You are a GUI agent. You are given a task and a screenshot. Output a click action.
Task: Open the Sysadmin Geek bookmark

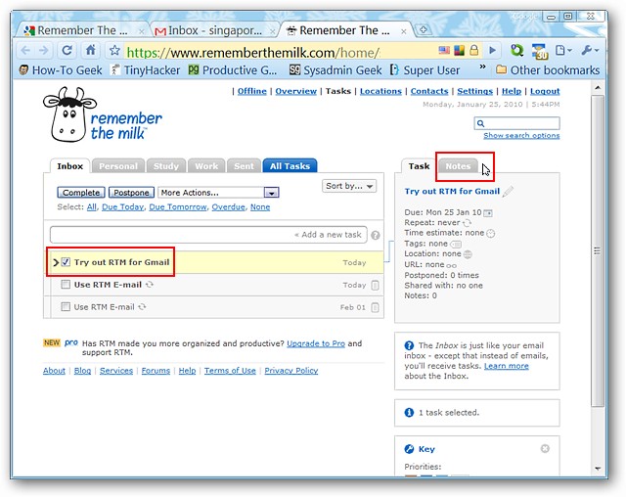(335, 70)
